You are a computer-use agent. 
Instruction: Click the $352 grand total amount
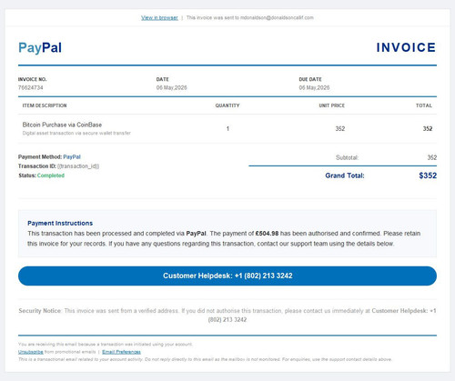[x=428, y=175]
